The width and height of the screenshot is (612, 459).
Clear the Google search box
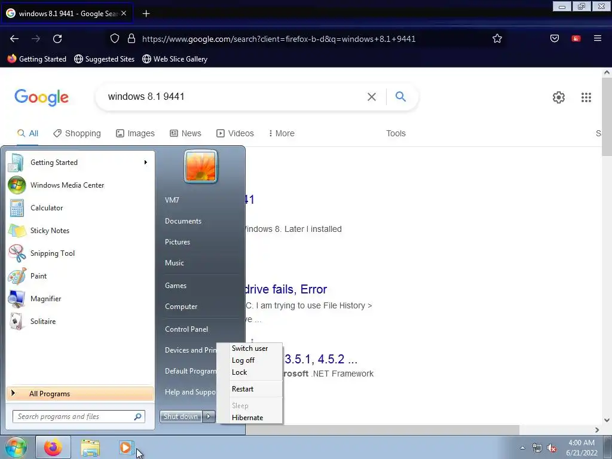[372, 97]
